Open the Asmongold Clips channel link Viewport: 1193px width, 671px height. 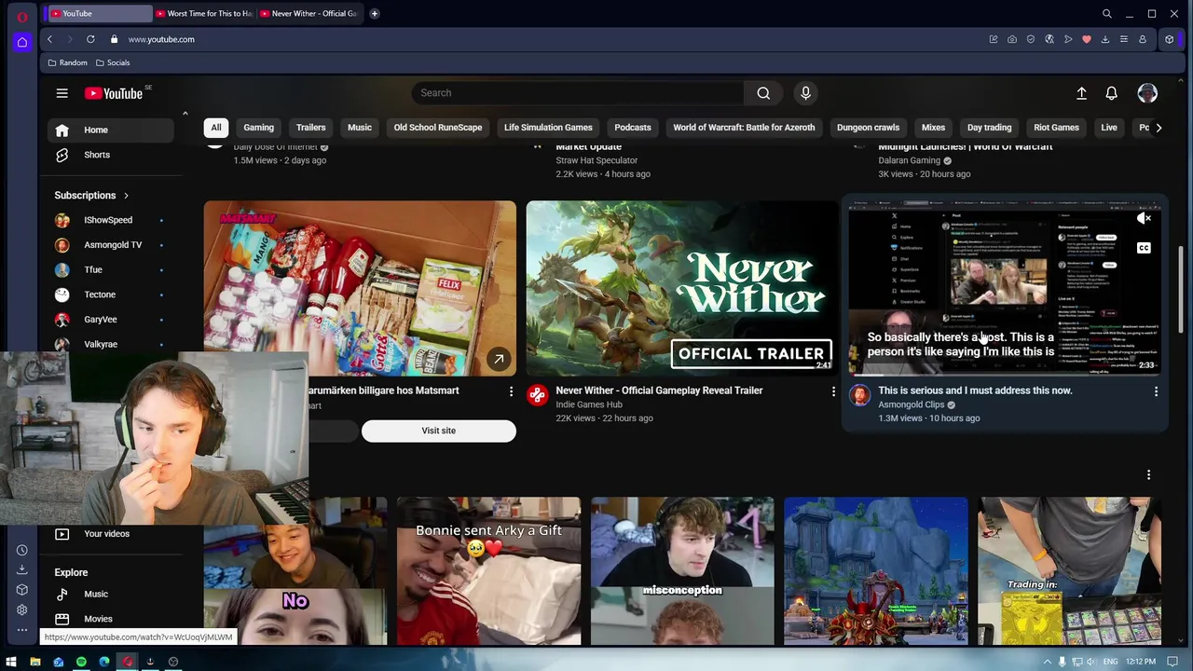click(911, 404)
